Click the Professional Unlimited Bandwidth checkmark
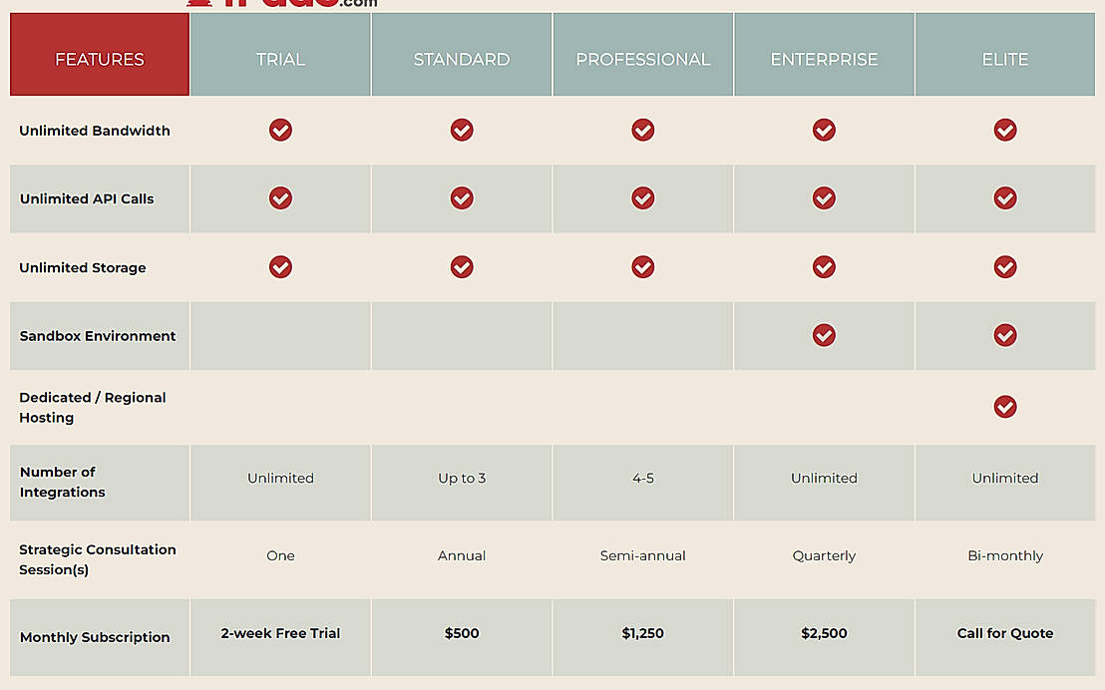 643,131
